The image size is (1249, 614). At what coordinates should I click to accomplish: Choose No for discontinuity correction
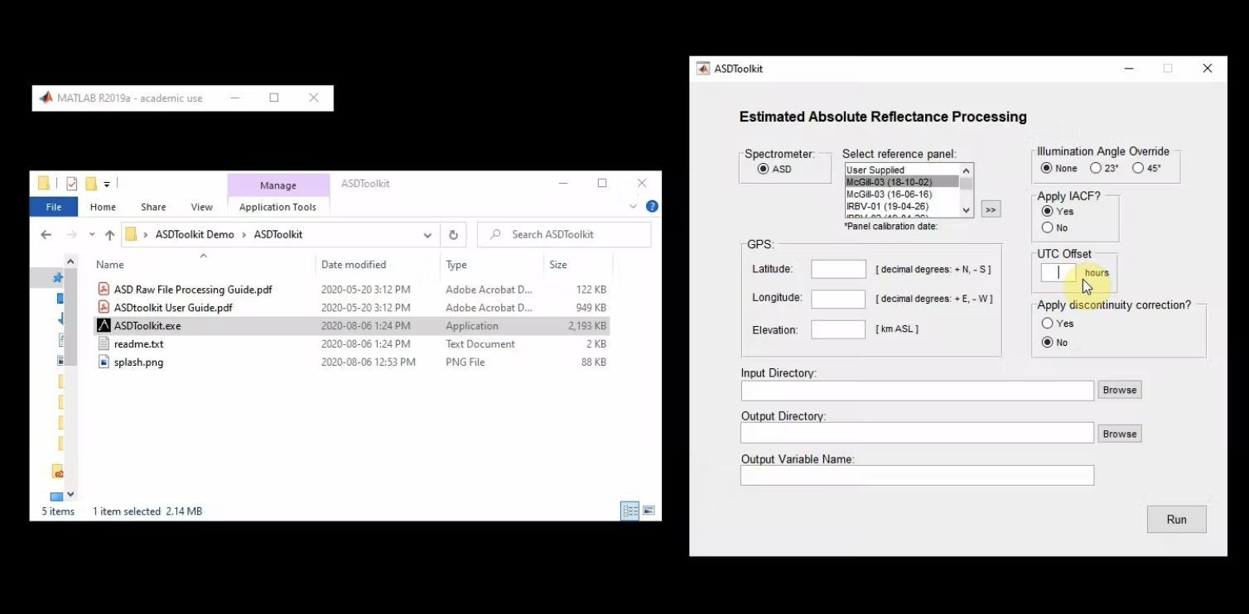1047,342
